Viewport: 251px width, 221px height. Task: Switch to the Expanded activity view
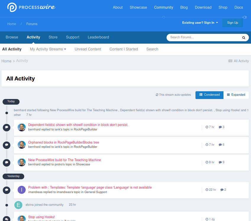[236, 95]
